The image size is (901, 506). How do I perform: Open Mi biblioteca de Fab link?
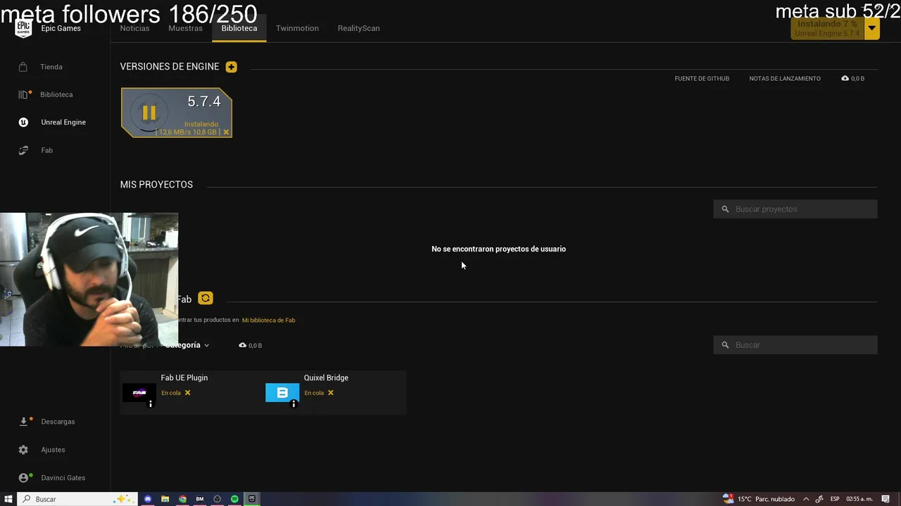tap(268, 320)
